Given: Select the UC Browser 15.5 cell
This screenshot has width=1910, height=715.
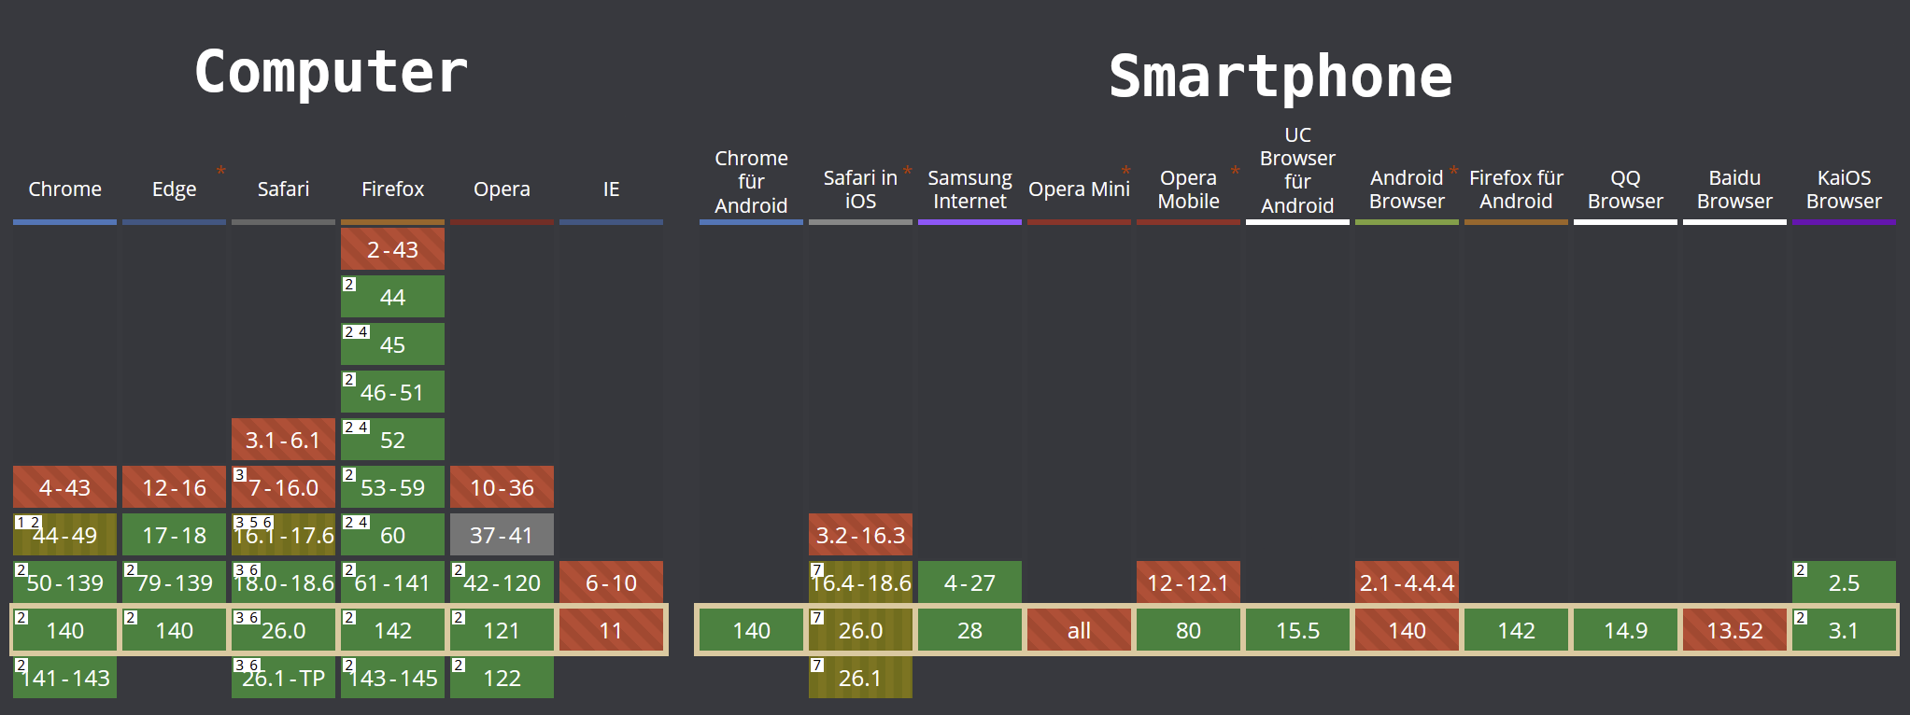Looking at the screenshot, I should point(1297,630).
